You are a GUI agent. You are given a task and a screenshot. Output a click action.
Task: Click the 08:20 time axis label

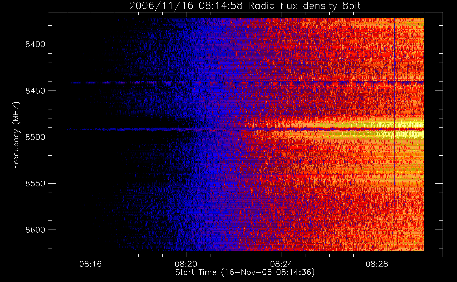coord(186,264)
